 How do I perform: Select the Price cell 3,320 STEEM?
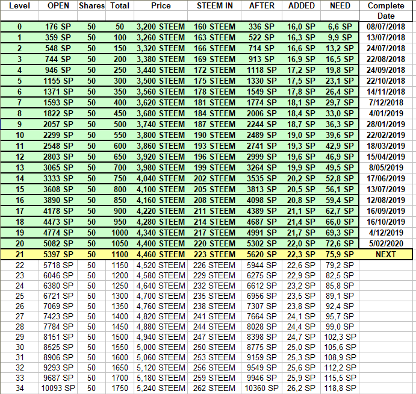[x=161, y=49]
